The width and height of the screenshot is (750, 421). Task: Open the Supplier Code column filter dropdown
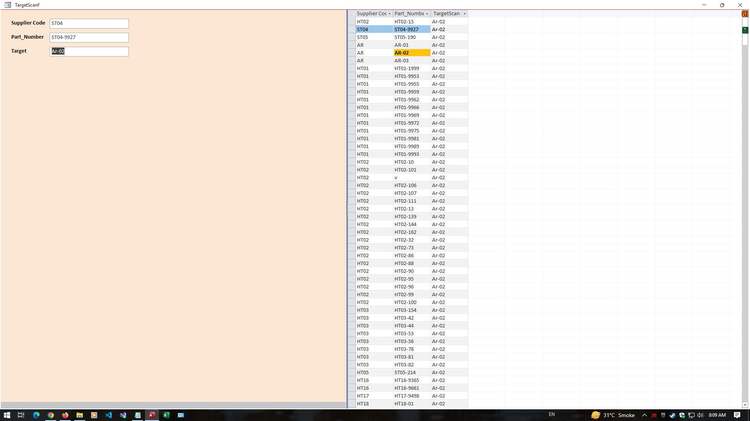tap(389, 13)
